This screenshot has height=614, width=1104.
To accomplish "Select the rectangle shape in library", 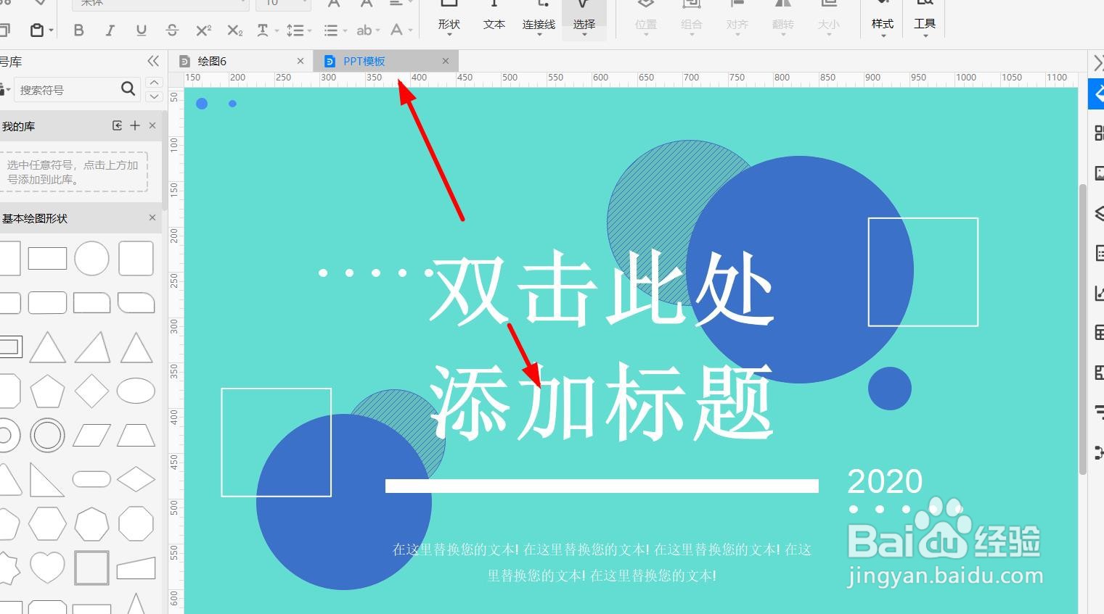I will (47, 258).
